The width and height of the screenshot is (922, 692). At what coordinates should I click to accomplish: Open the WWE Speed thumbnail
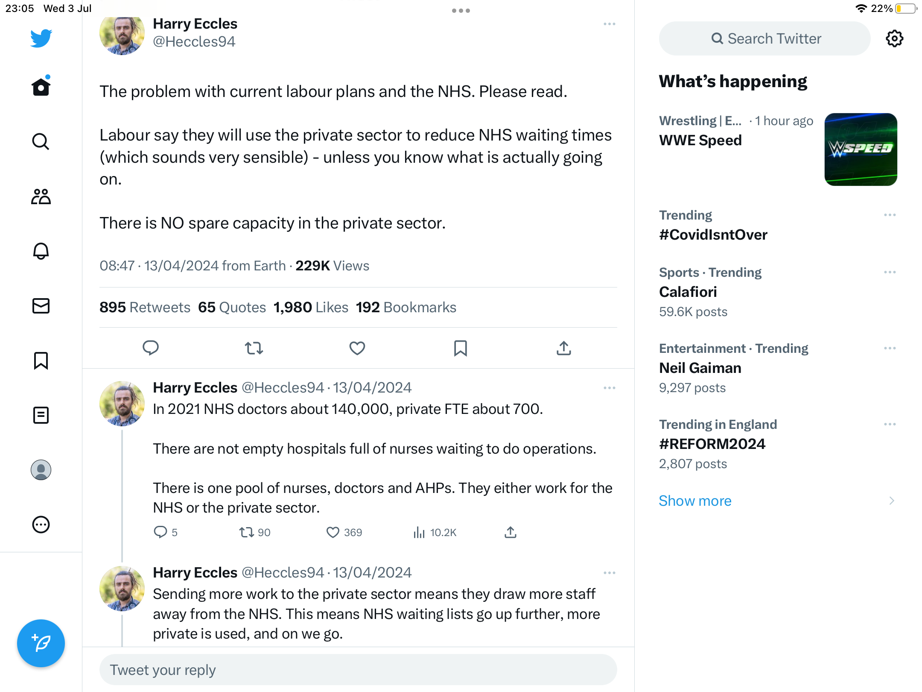coord(861,150)
